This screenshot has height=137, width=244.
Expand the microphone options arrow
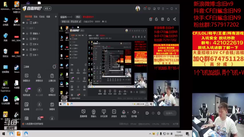click(128, 112)
